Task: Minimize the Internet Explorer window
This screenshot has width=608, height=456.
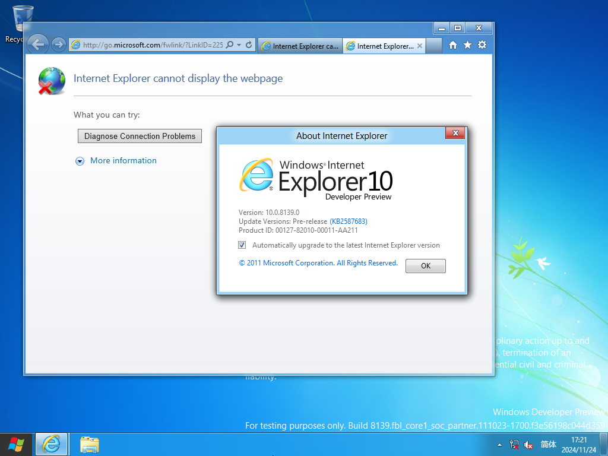Action: point(441,28)
